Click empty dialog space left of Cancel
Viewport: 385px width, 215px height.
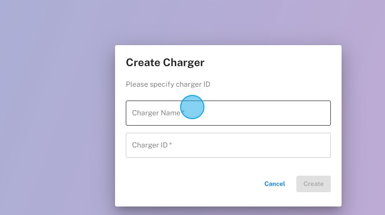(x=188, y=184)
